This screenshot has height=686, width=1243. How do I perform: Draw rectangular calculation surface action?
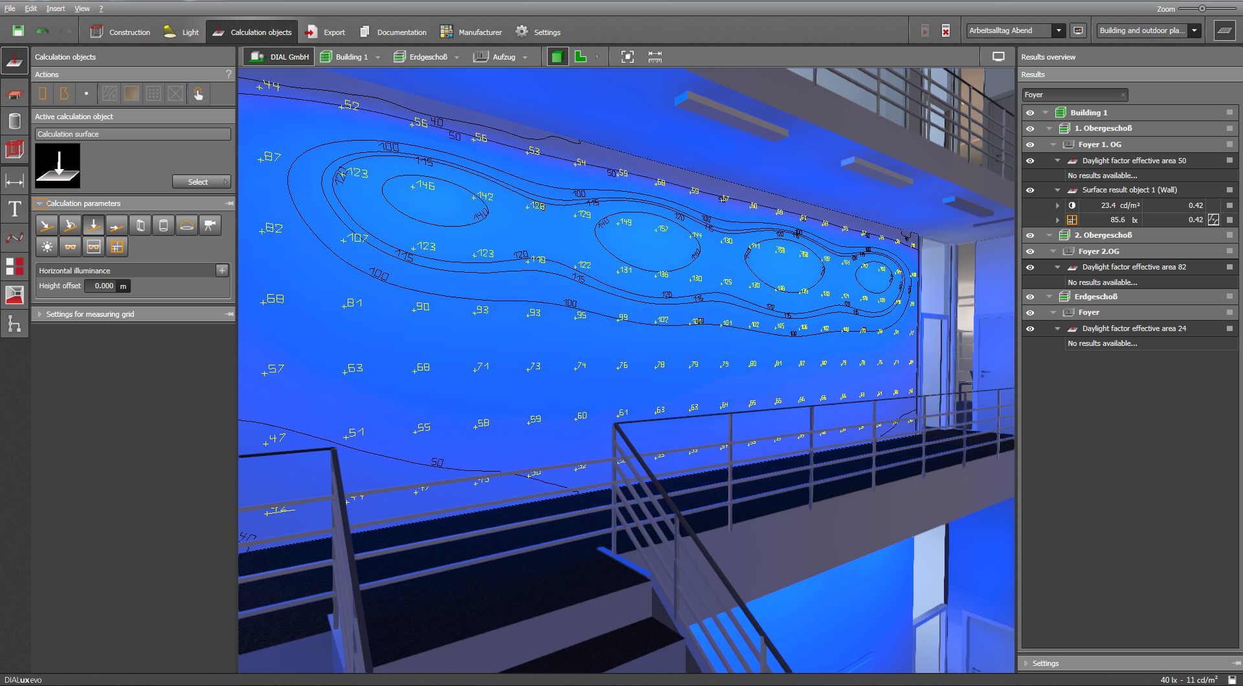coord(43,94)
